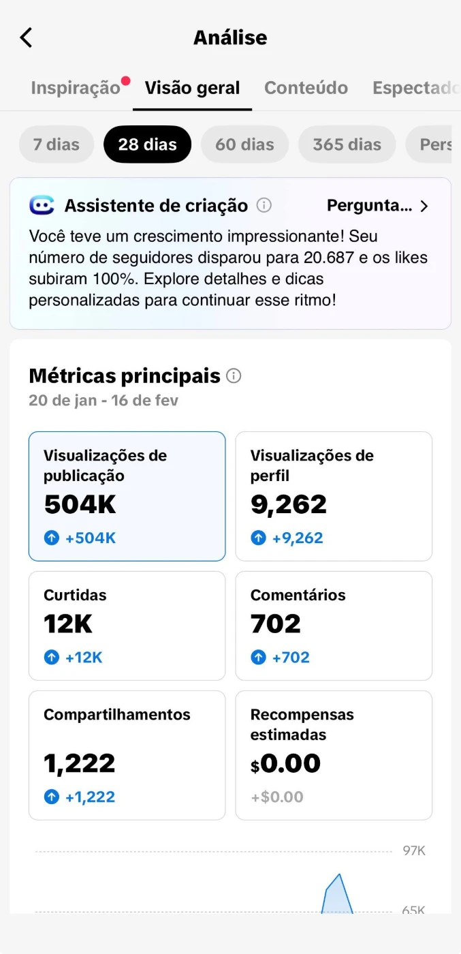This screenshot has width=461, height=954.
Task: Tap up-arrow icon under Compartilhamentos
Action: (52, 797)
